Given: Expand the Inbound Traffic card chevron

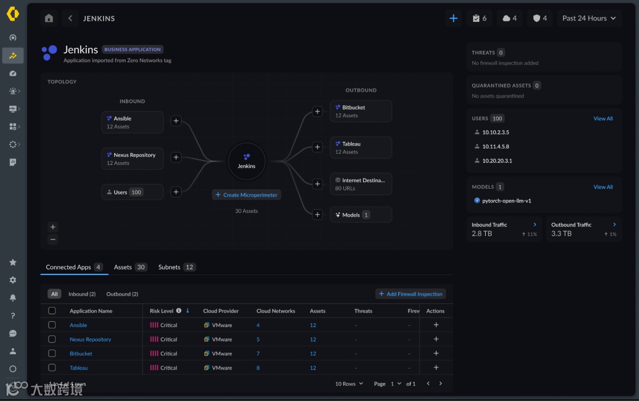Looking at the screenshot, I should pos(535,225).
